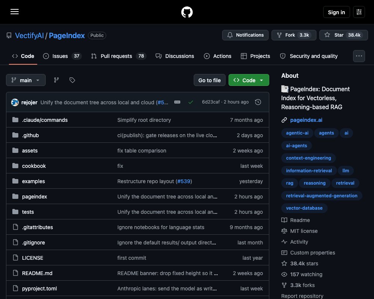Click the Go to file button
This screenshot has height=299, width=374.
(x=209, y=80)
